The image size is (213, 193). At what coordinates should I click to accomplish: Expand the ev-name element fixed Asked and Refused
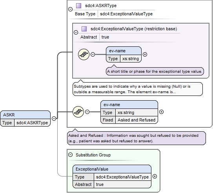tap(161, 112)
